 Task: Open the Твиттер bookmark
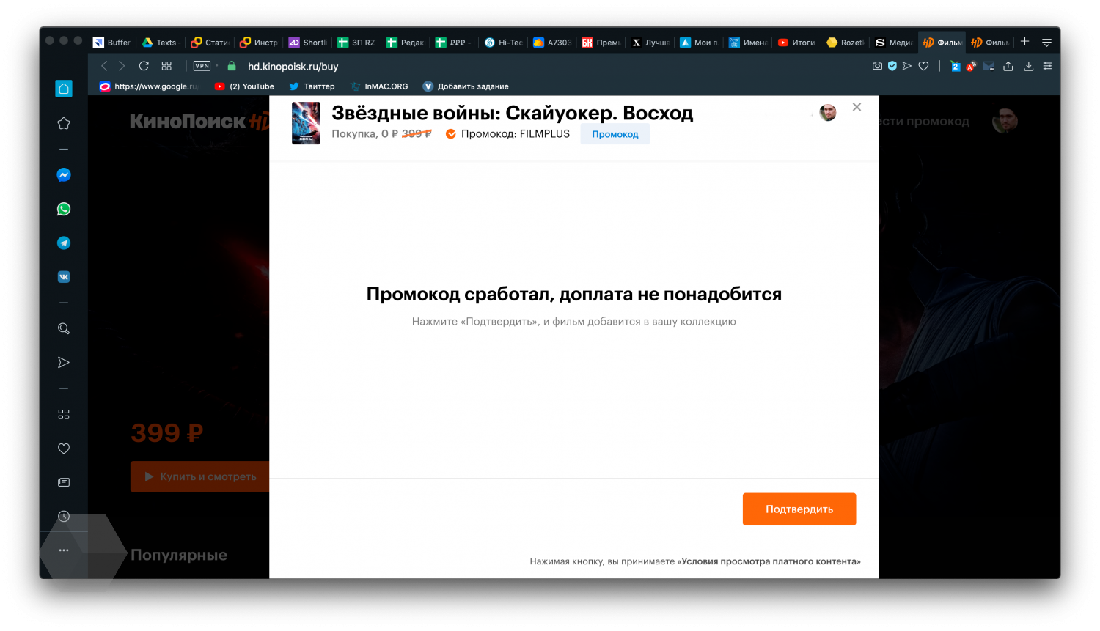pyautogui.click(x=312, y=86)
